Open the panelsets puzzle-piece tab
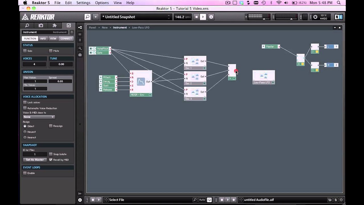This screenshot has width=364, height=205. pos(55,25)
